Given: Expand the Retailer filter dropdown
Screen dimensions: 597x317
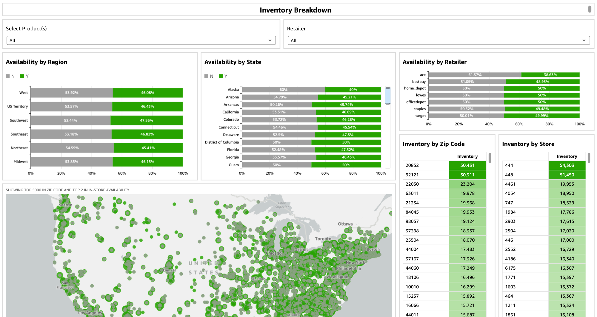Looking at the screenshot, I should click(438, 41).
